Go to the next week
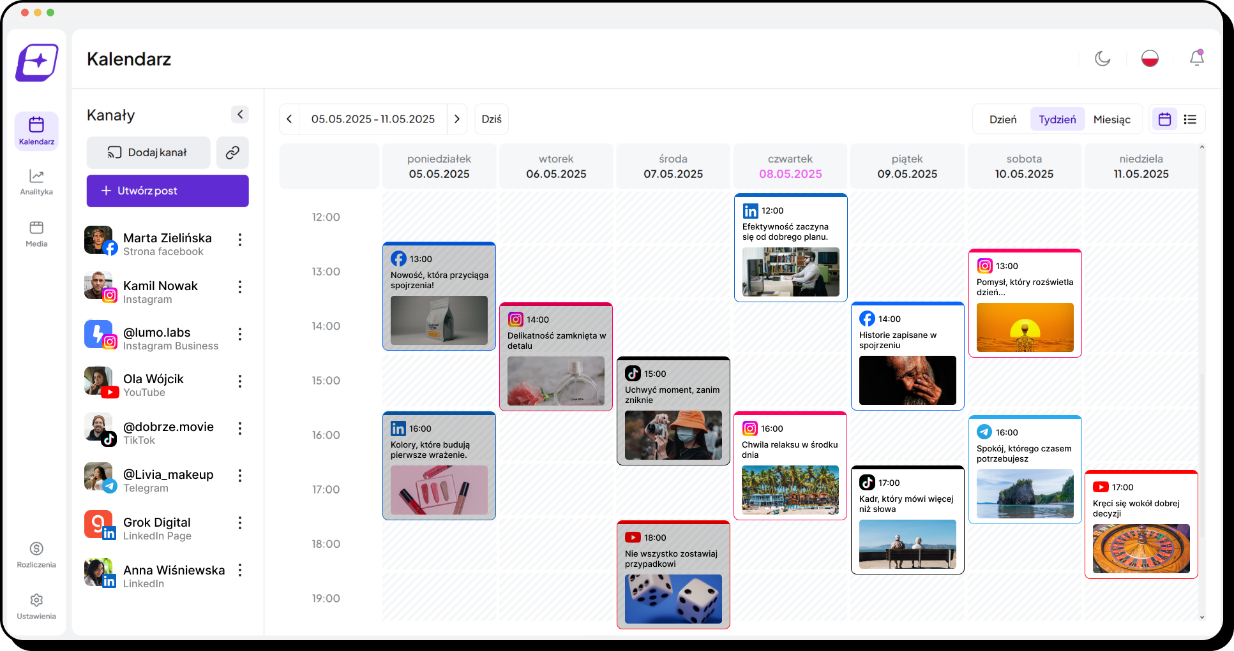This screenshot has height=651, width=1234. [457, 119]
